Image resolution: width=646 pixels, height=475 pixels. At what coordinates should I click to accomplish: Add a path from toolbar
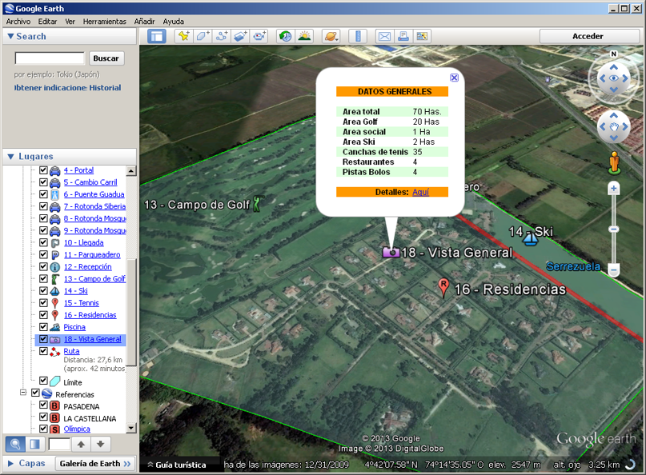[x=222, y=36]
